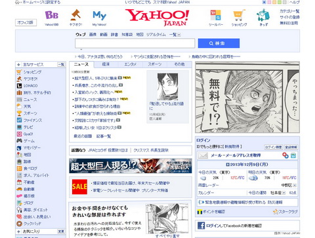Click the Facebook icon in login panel
Viewport: 315px width, 238px height.
click(201, 226)
